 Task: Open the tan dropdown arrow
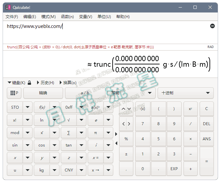81,145
